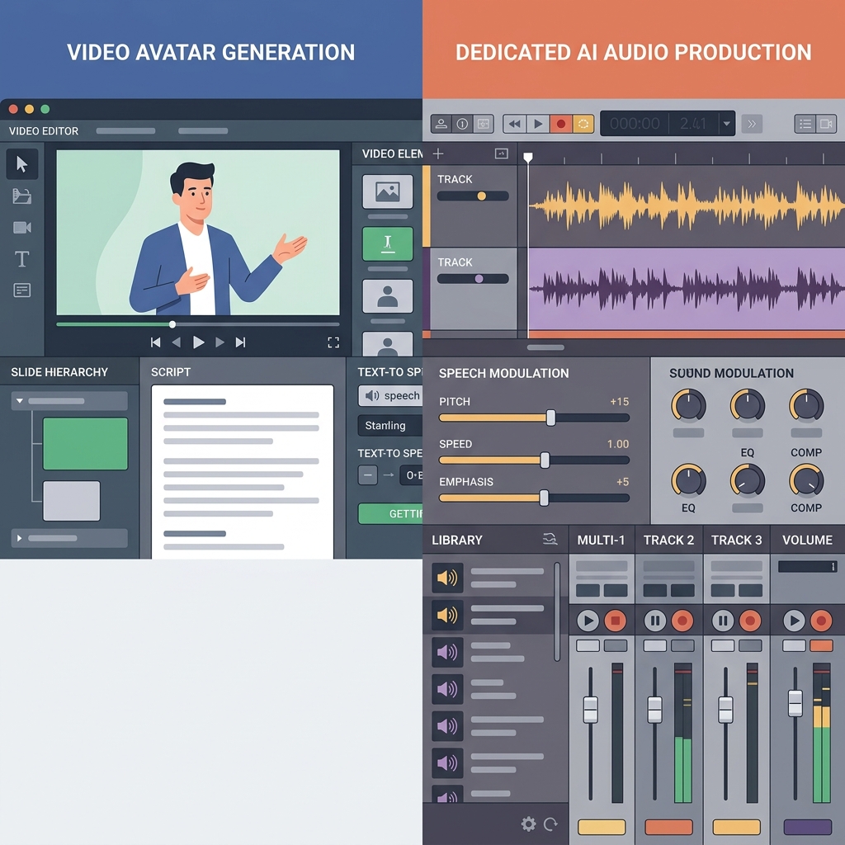Rewind using the audio toolbar rewind button
845x845 pixels.
coord(515,124)
